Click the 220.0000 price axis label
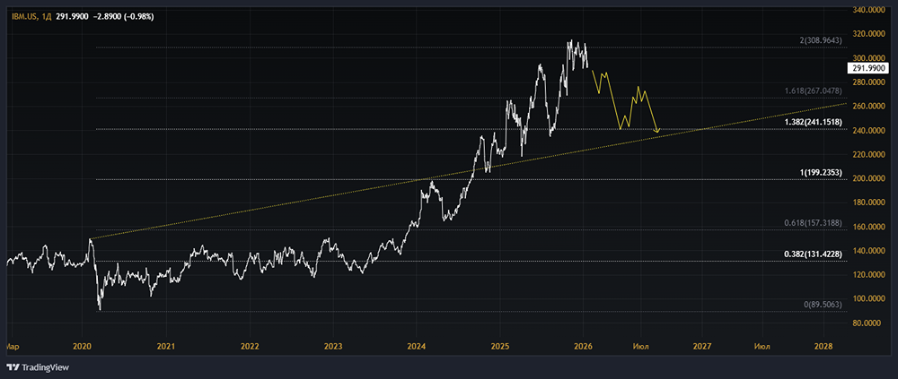Screen dimensions: 898x379 pos(868,154)
